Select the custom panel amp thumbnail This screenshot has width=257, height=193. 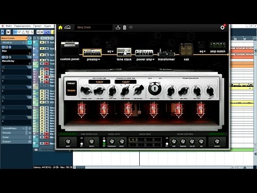(70, 49)
